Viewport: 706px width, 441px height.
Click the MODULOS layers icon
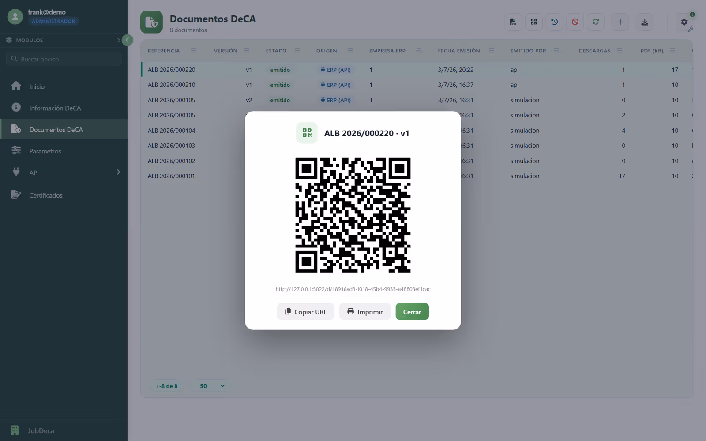click(9, 40)
